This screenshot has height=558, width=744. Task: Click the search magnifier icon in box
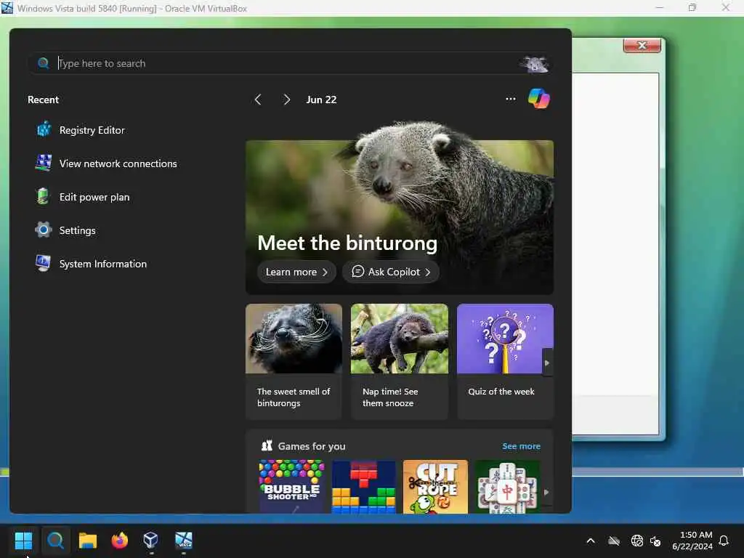43,63
